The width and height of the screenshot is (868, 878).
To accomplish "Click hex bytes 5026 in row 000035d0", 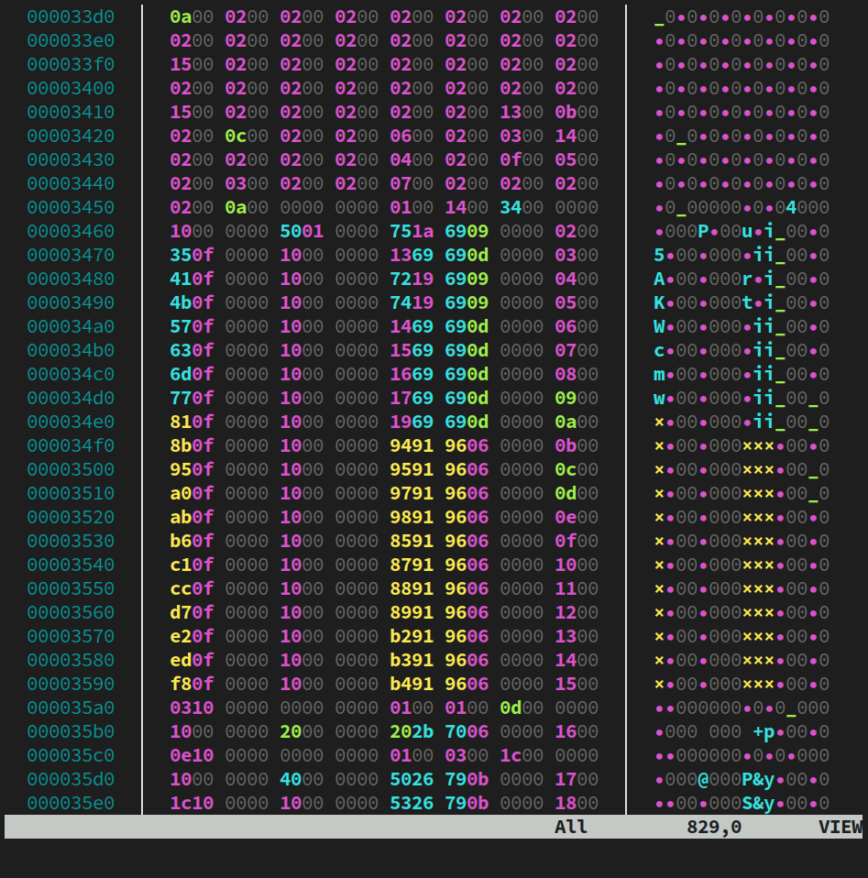I will 412,779.
